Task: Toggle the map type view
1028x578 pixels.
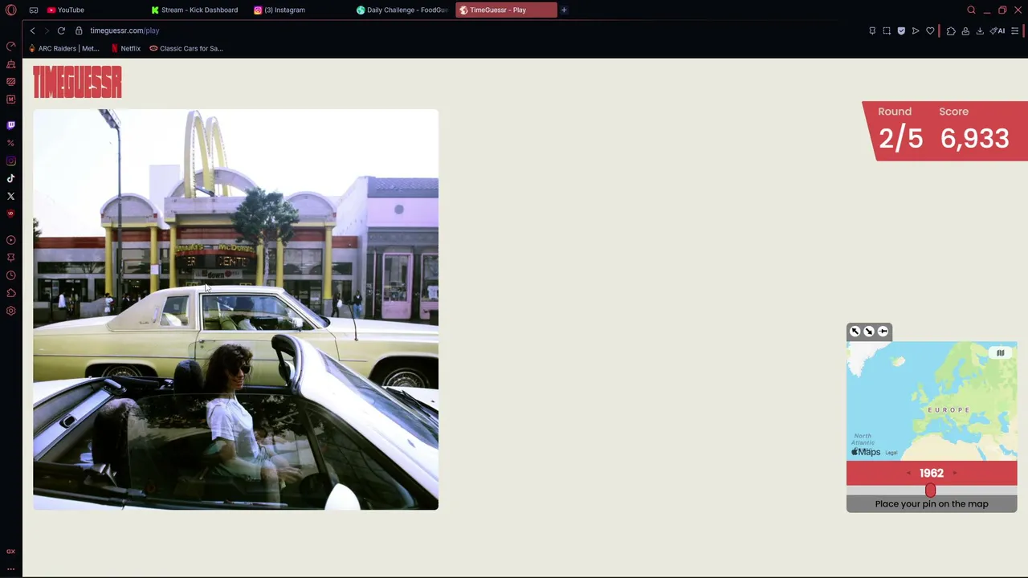Action: click(1001, 353)
